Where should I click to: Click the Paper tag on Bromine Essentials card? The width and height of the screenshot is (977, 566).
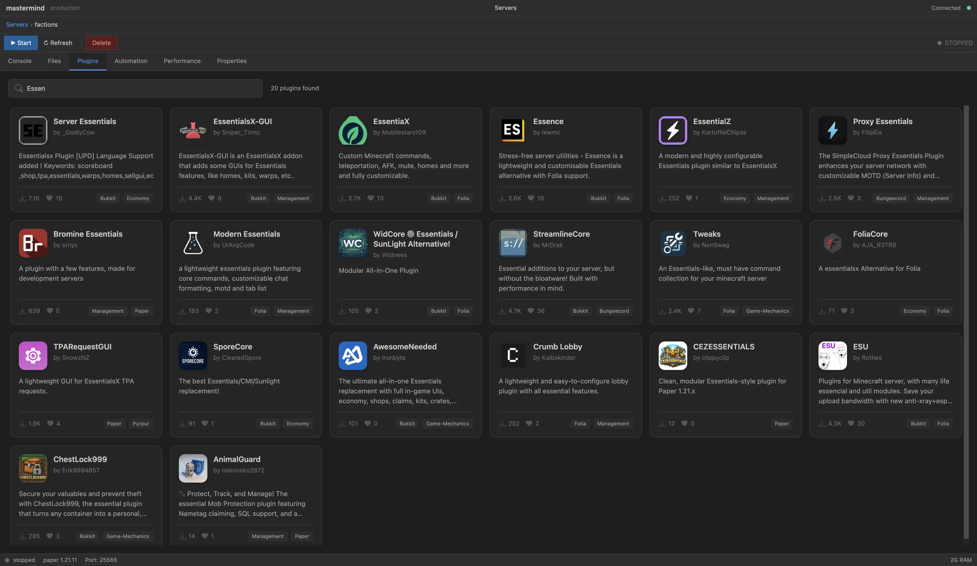click(x=142, y=311)
